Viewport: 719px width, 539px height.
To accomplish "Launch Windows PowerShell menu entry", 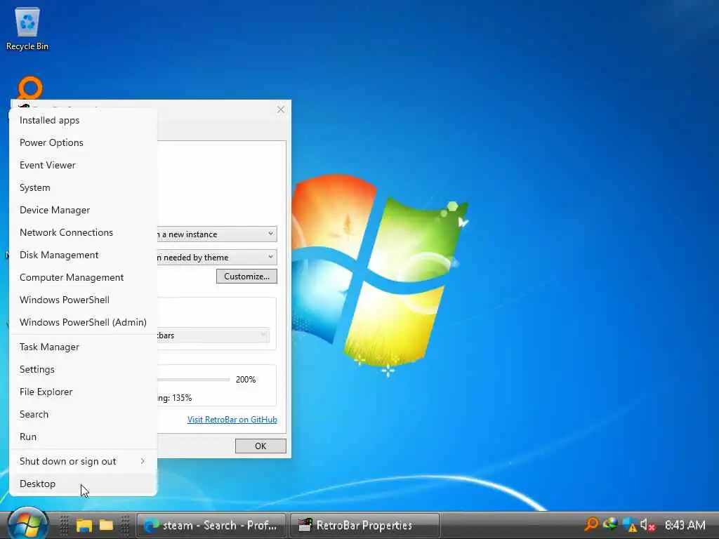I will pyautogui.click(x=83, y=300).
